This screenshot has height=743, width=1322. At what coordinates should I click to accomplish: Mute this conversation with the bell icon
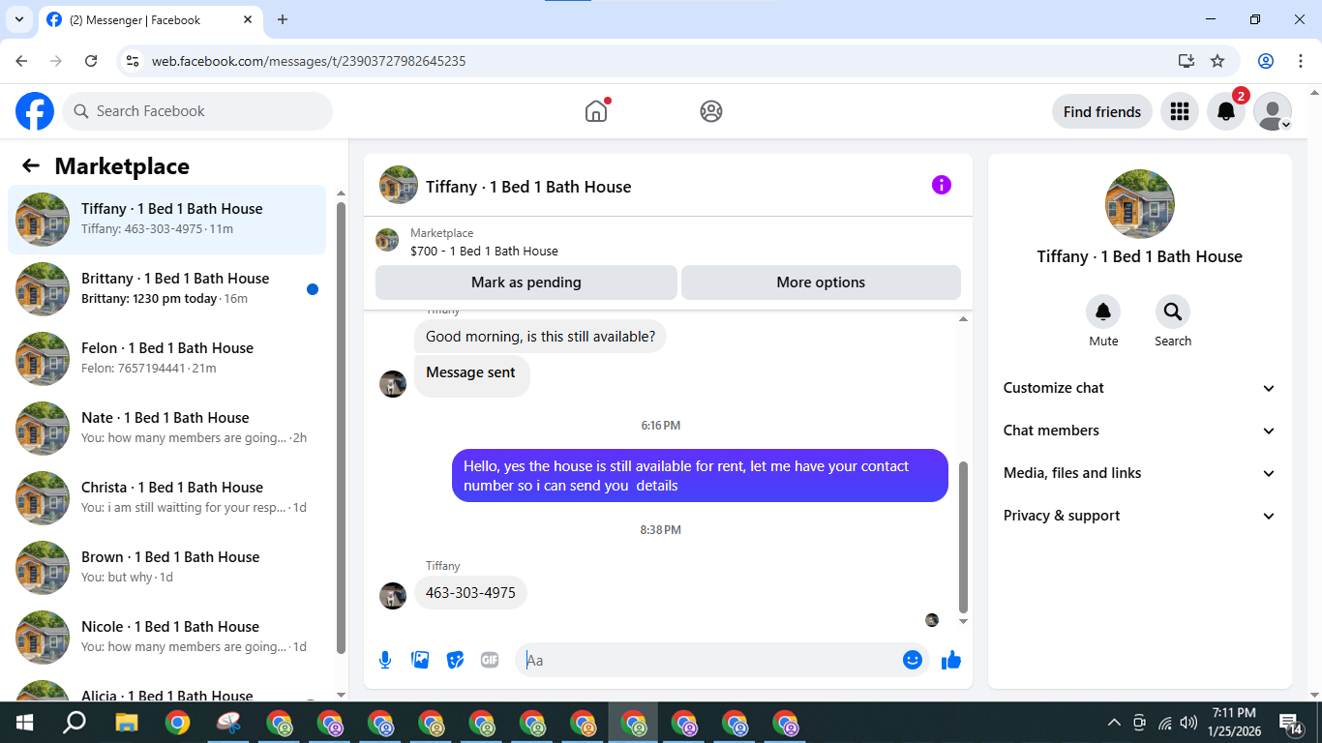click(1103, 312)
